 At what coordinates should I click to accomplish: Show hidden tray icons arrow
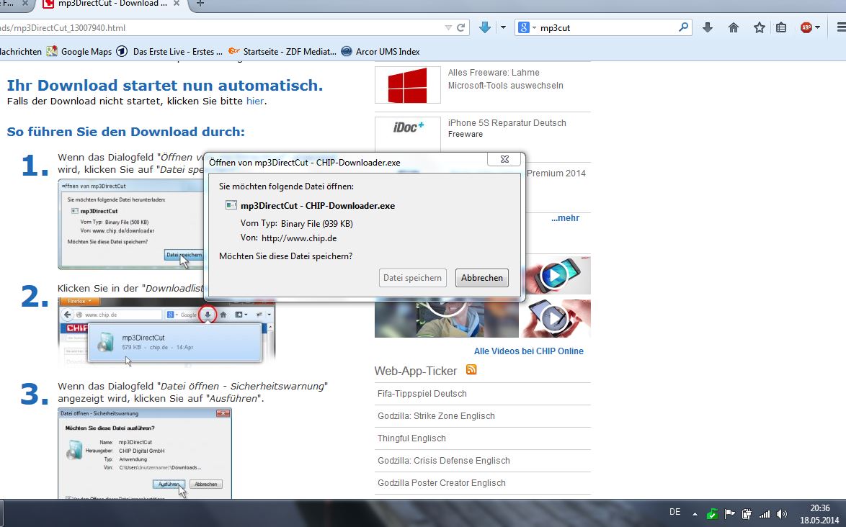[695, 514]
